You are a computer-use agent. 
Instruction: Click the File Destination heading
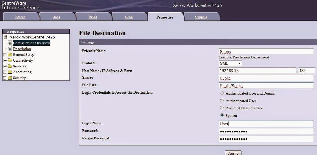click(x=102, y=33)
